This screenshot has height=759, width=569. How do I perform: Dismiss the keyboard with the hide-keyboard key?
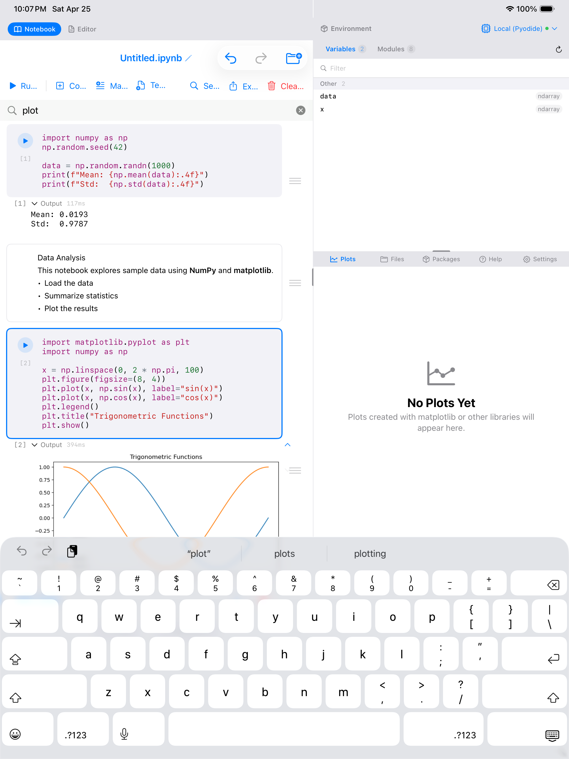coord(527,729)
